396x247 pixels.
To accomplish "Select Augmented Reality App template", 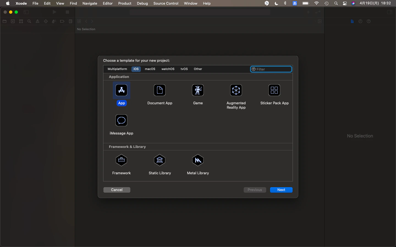I will (x=236, y=90).
